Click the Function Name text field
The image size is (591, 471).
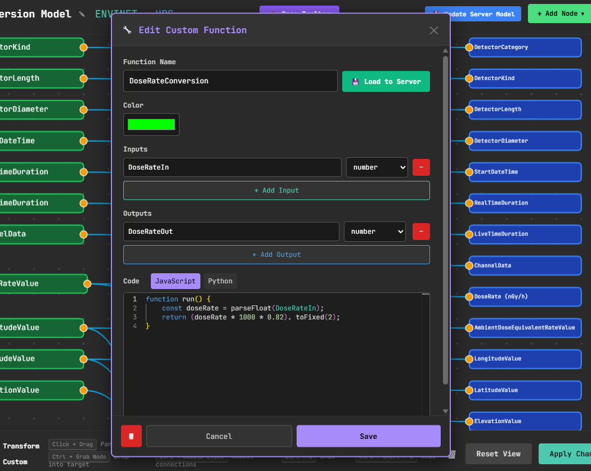pos(230,81)
